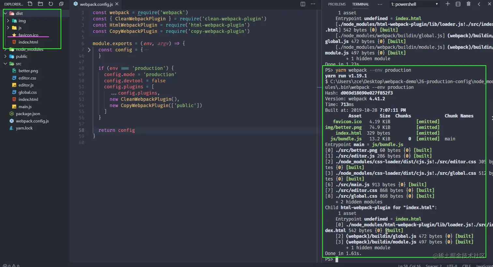Screen dimensions: 493x267
Task: Click the CSS icon of global.css
Action: point(14,92)
